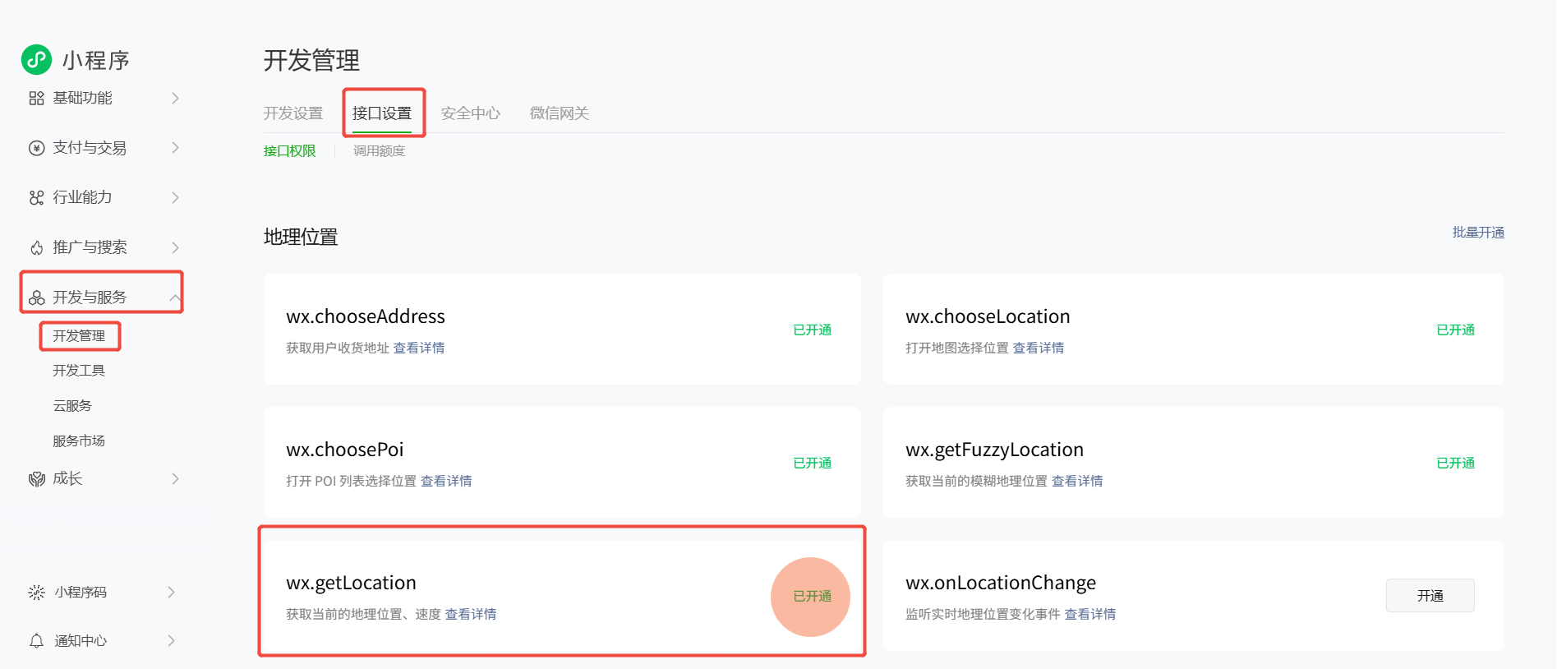The height and width of the screenshot is (669, 1557).
Task: Click 开通 button for wx.onLocationChange
Action: 1430,596
